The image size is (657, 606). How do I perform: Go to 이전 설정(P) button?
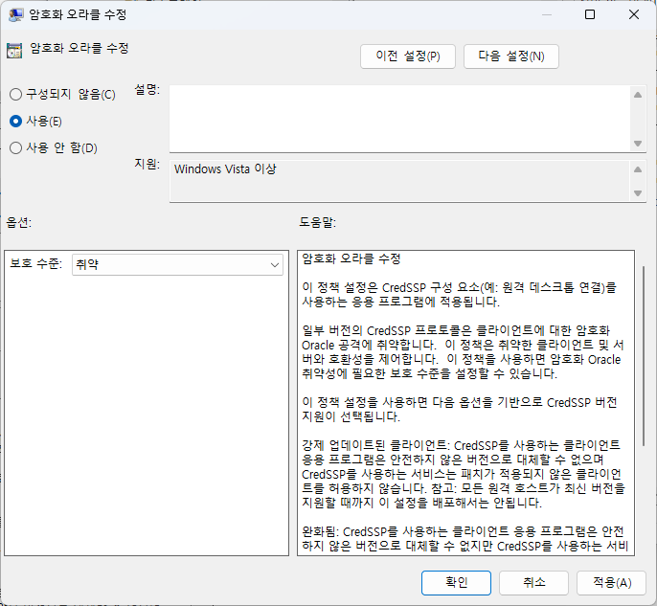click(x=408, y=56)
